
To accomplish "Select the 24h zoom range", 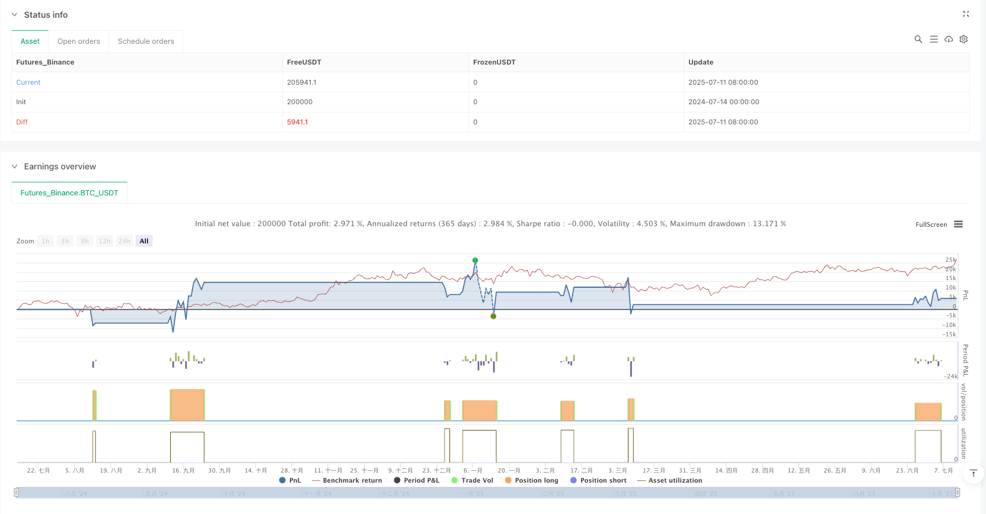I will click(x=124, y=241).
